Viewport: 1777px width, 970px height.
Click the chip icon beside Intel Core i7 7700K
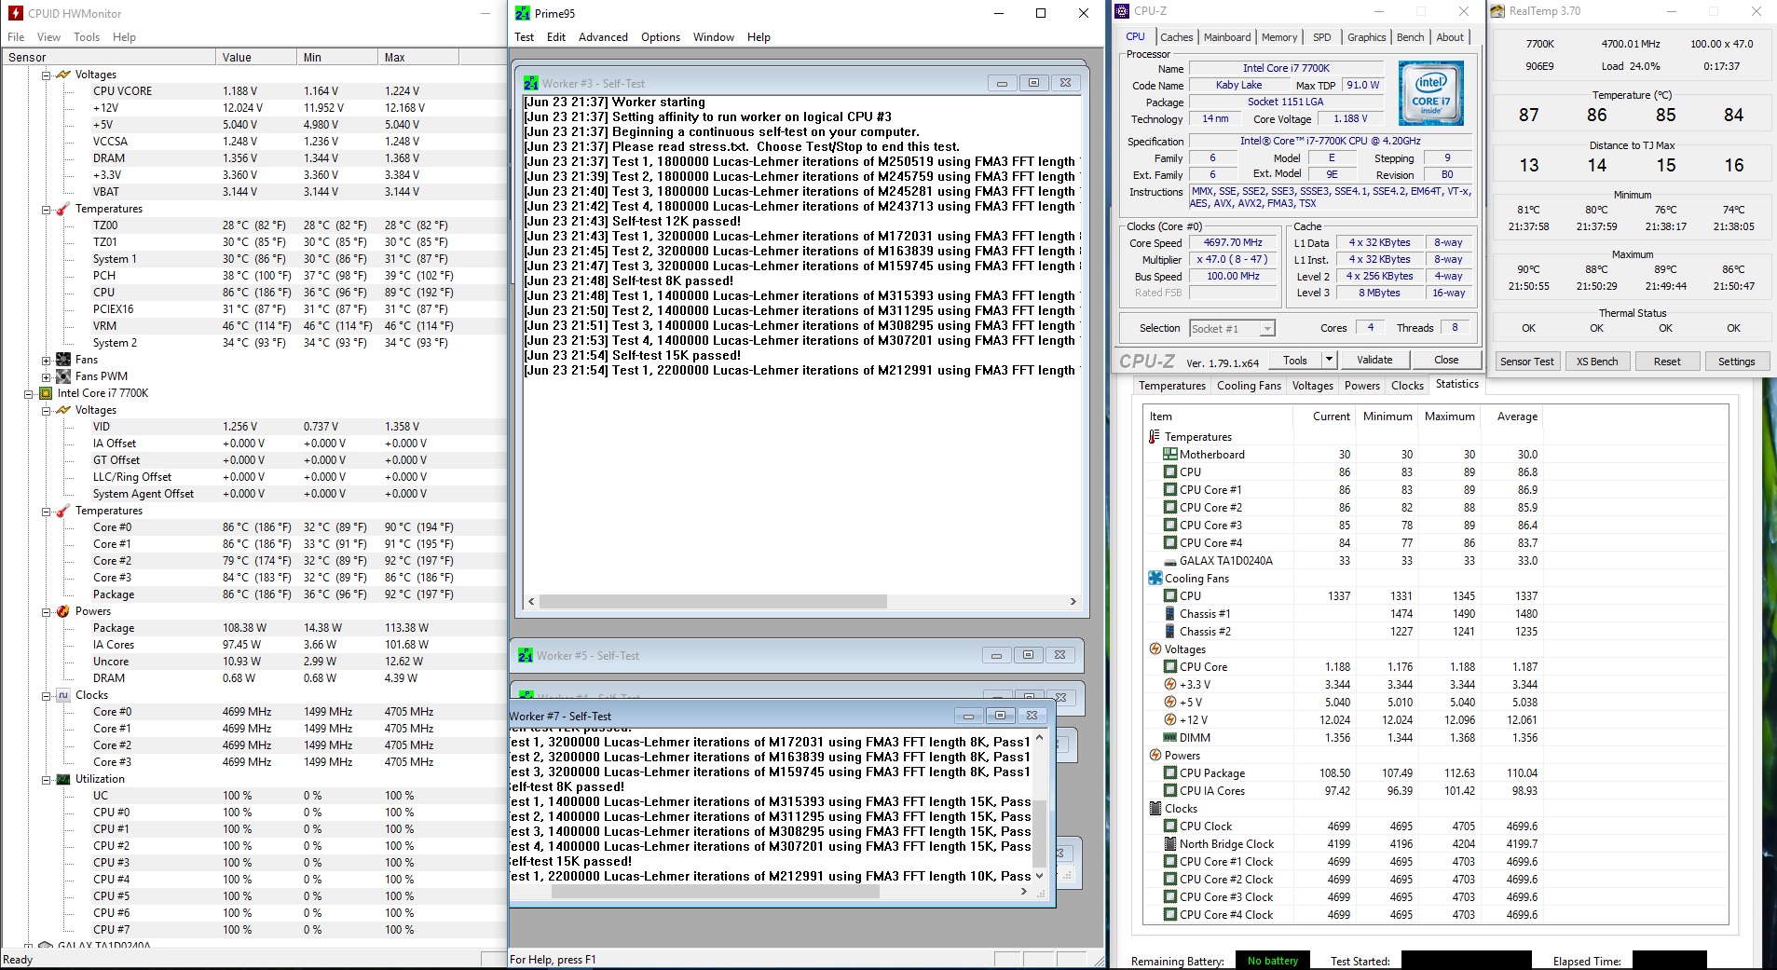coord(46,393)
